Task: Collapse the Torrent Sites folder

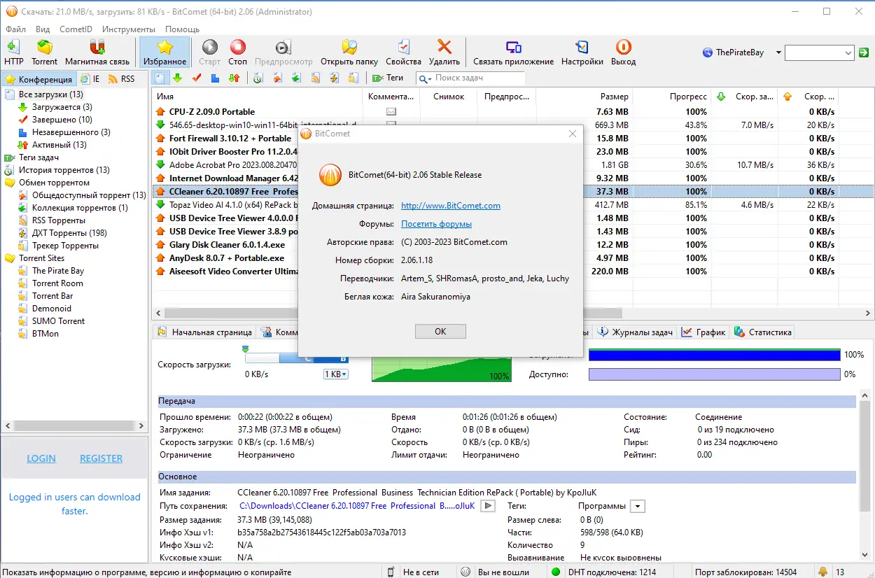Action: pyautogui.click(x=41, y=258)
